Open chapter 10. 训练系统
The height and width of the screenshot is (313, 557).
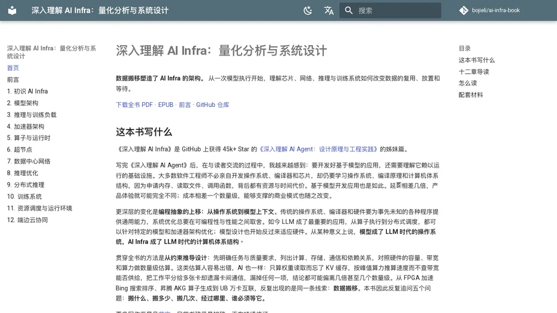[x=24, y=197]
